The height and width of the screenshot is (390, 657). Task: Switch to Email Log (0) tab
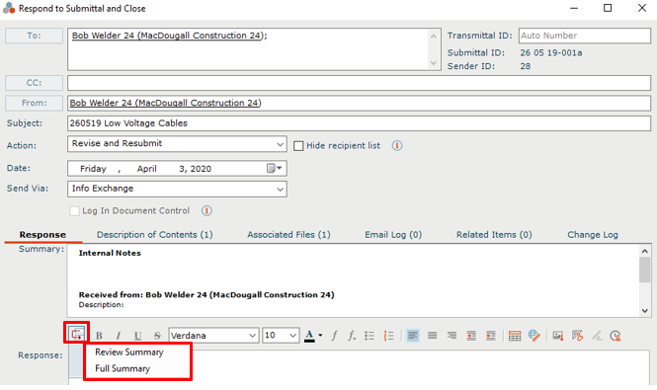(x=393, y=235)
